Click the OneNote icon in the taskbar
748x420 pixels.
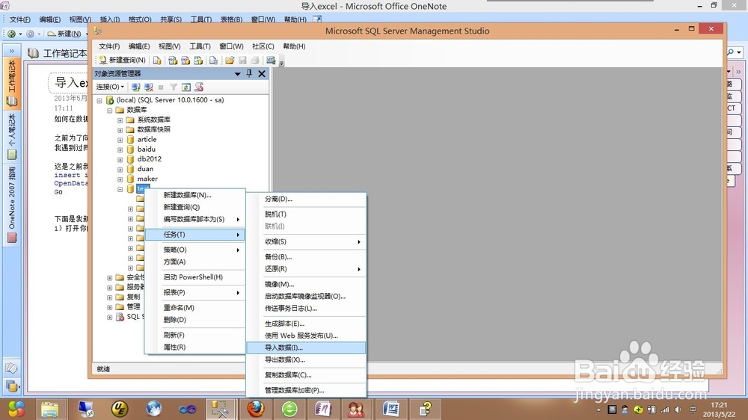322,409
